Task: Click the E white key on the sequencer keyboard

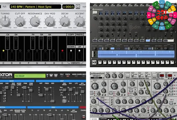Action: pyautogui.click(x=20, y=55)
